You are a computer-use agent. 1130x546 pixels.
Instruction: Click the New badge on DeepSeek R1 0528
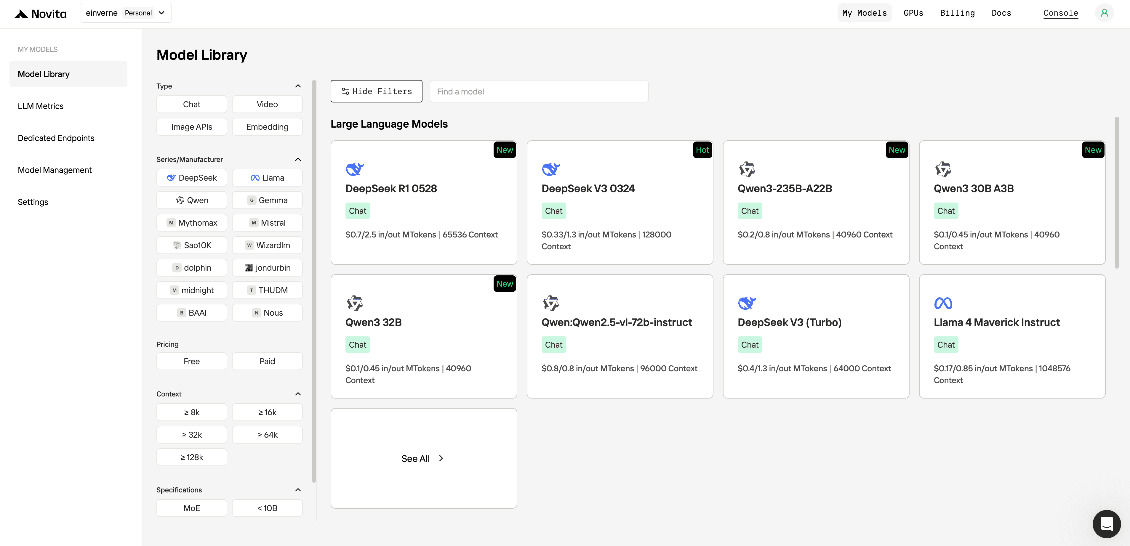pyautogui.click(x=505, y=150)
